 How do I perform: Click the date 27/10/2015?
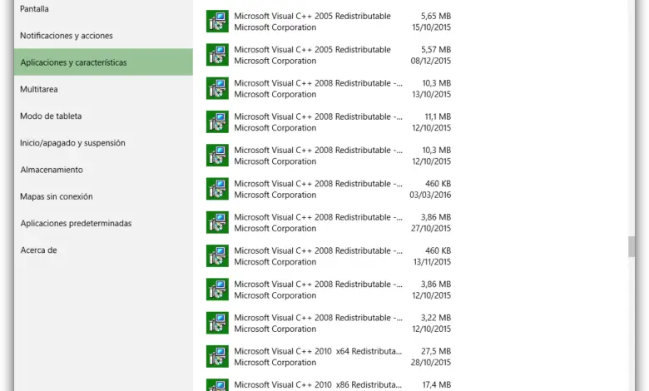click(x=431, y=229)
